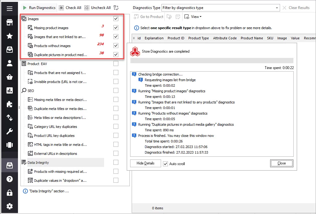Click Check All button
The height and width of the screenshot is (214, 316).
point(70,8)
